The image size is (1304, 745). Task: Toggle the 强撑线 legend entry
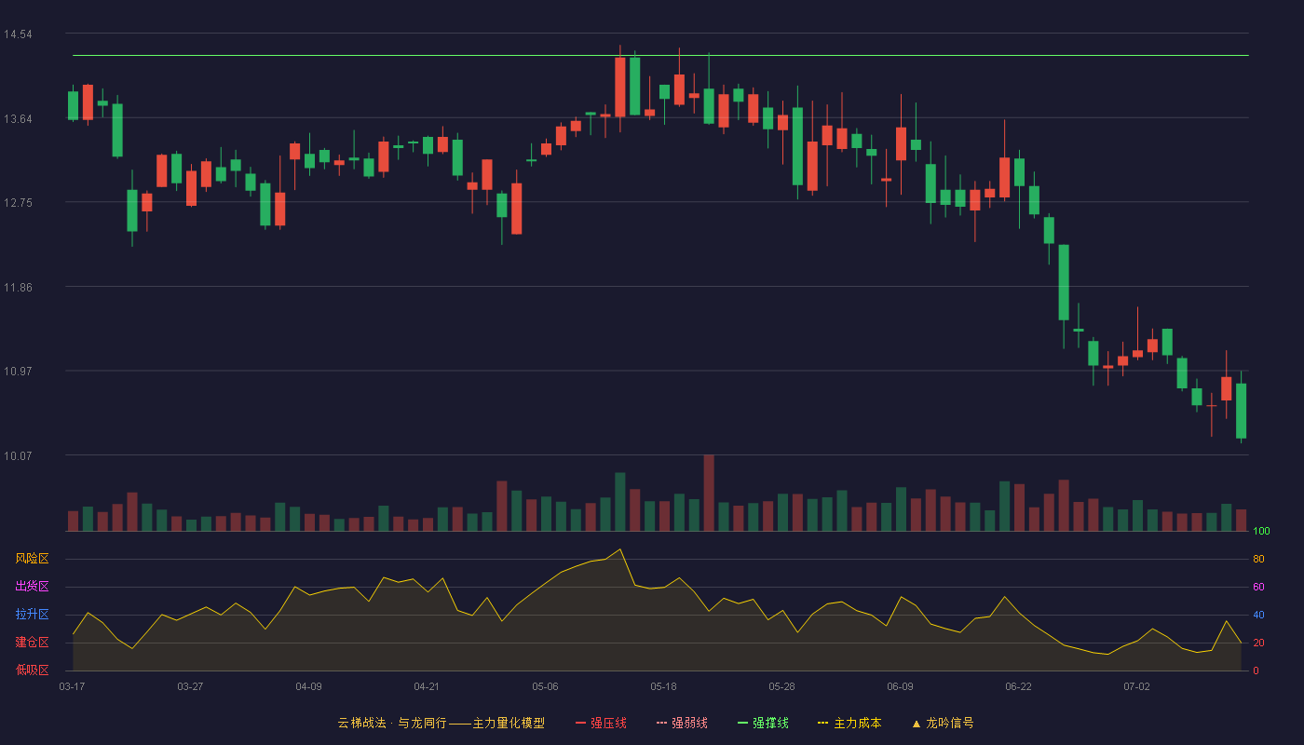(763, 723)
